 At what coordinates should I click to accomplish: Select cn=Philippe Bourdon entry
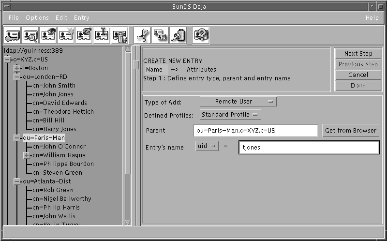click(63, 164)
